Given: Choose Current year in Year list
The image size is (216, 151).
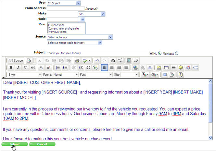Looking at the screenshot, I should (x=56, y=25).
